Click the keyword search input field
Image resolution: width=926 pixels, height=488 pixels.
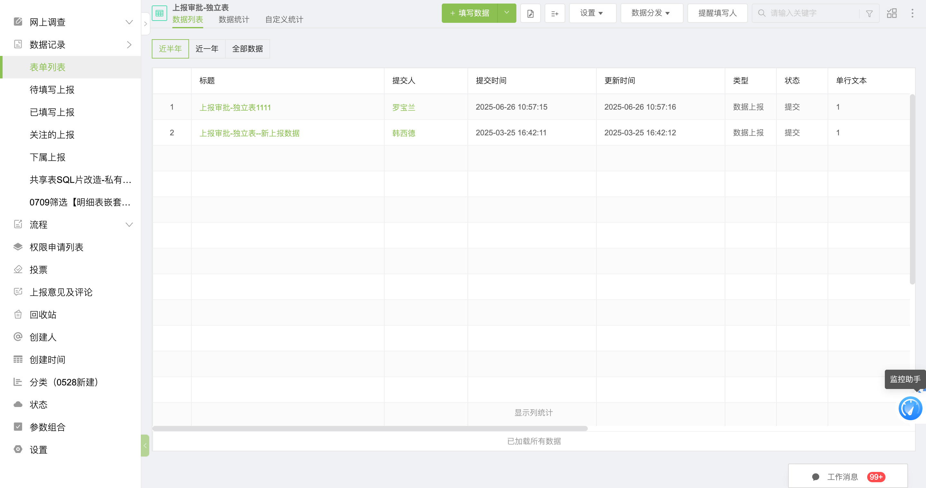(x=813, y=13)
